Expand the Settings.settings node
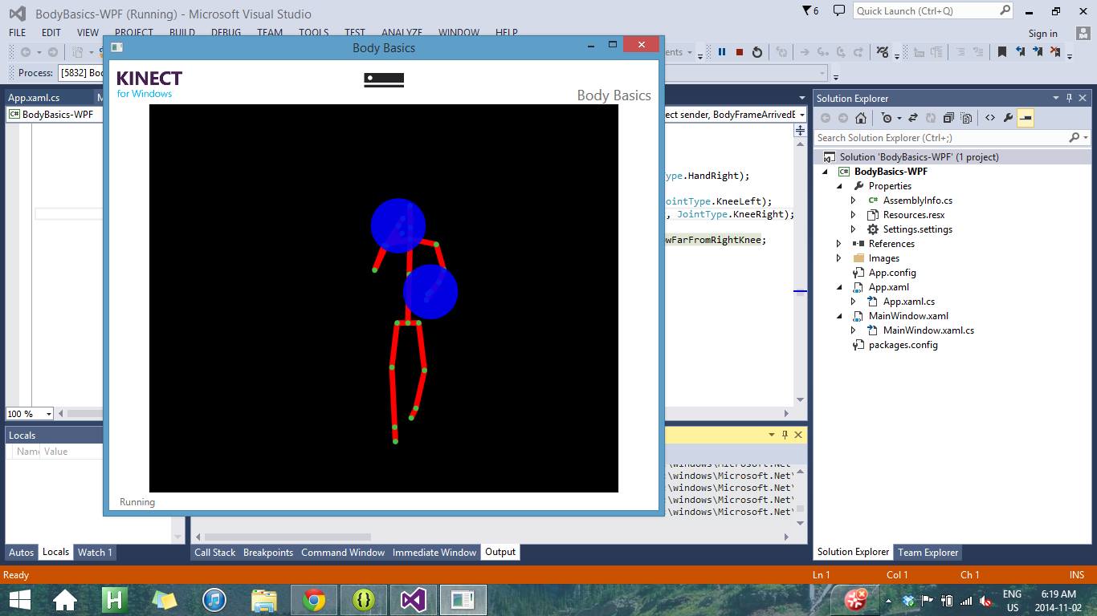Screen dimensions: 1097x616 pos(854,229)
